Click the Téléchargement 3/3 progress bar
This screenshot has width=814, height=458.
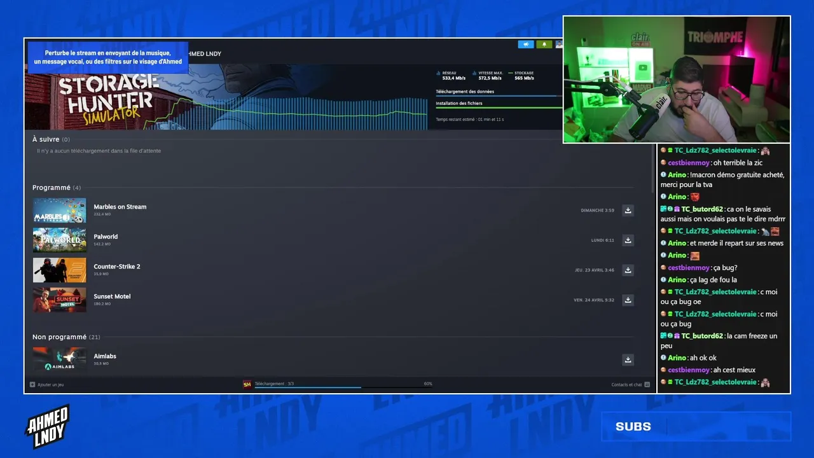pos(343,387)
